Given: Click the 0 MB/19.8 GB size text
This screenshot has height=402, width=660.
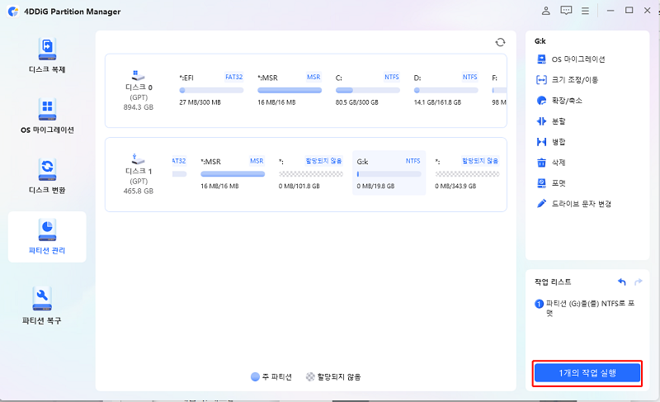Looking at the screenshot, I should [375, 186].
